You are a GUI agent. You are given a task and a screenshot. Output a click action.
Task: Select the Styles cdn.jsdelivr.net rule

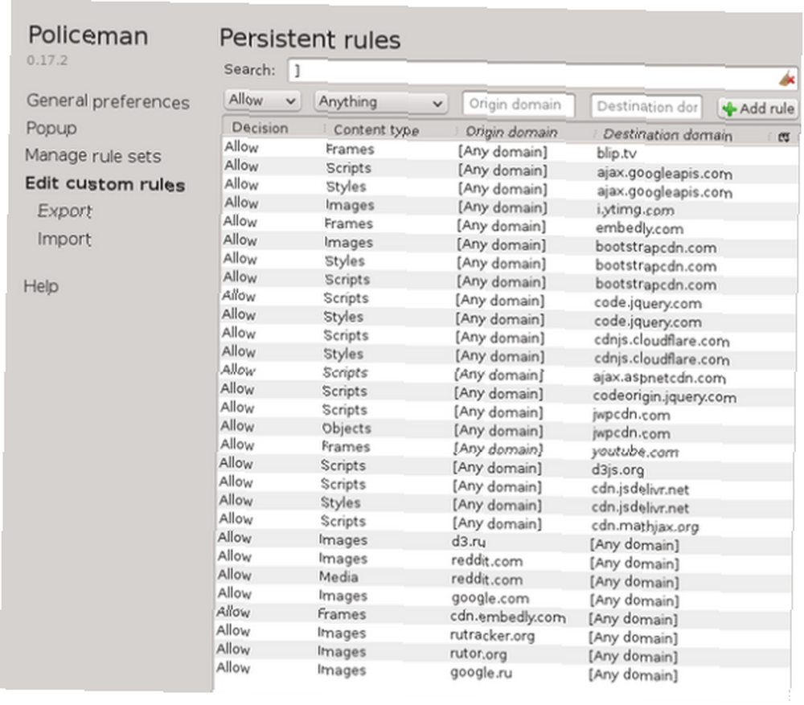tap(505, 503)
